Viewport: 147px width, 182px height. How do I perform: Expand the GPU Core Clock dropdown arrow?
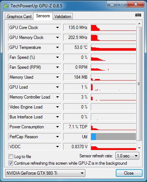[x=57, y=28]
